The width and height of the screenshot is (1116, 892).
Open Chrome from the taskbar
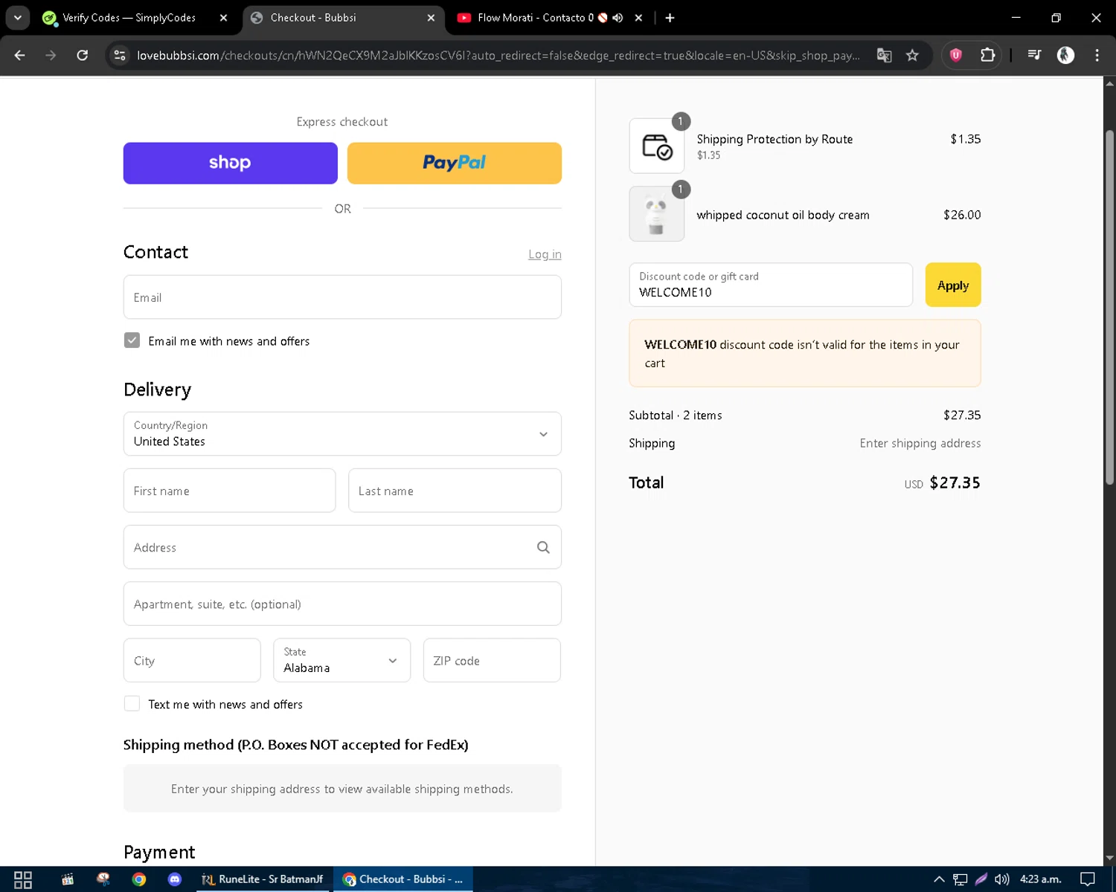pos(139,879)
